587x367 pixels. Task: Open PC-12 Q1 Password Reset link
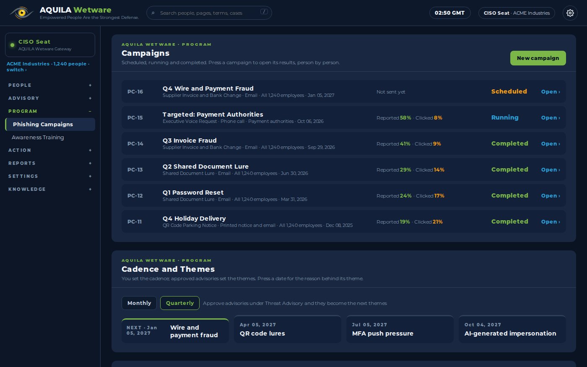pyautogui.click(x=551, y=196)
